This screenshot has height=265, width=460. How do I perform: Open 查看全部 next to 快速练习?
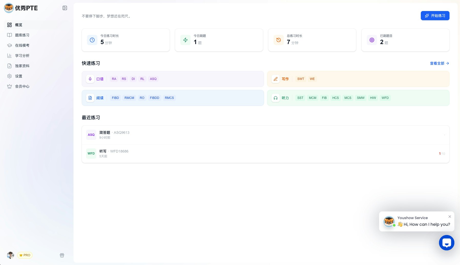click(437, 63)
